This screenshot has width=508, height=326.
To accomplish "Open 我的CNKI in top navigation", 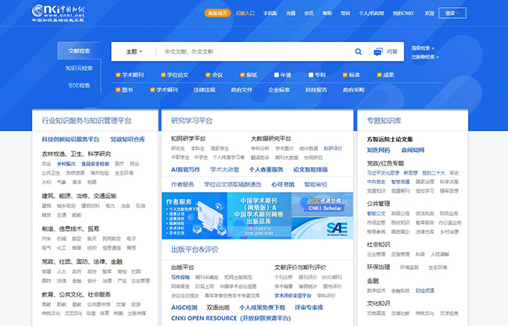I will coord(402,13).
